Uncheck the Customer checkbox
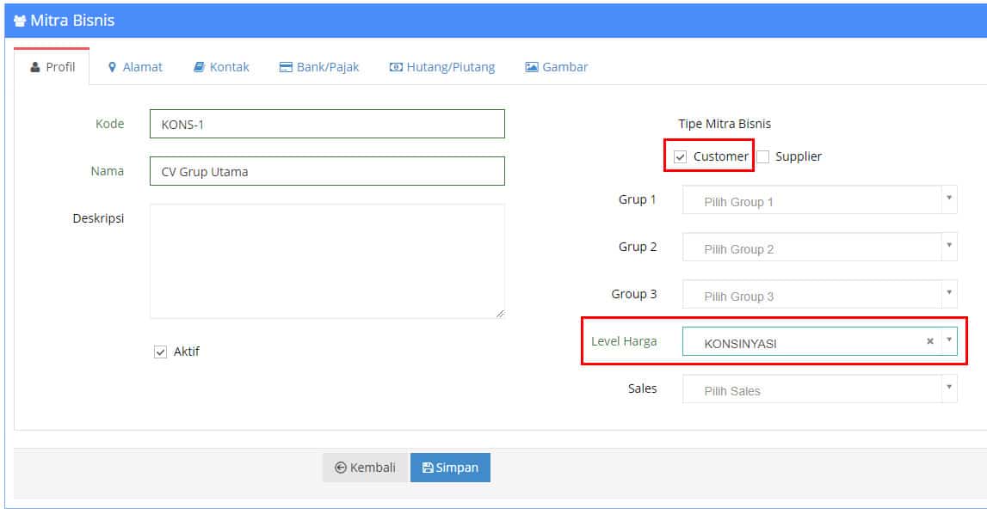Image resolution: width=987 pixels, height=514 pixels. click(x=681, y=156)
